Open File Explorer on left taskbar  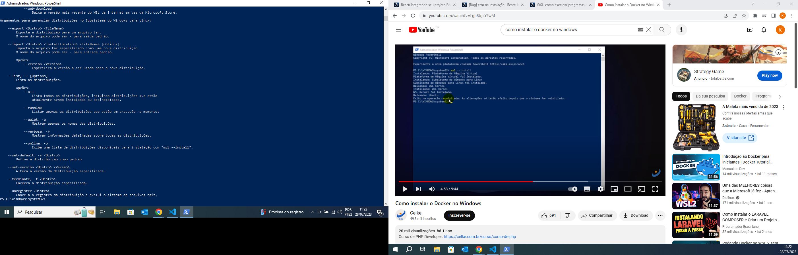[x=117, y=212]
